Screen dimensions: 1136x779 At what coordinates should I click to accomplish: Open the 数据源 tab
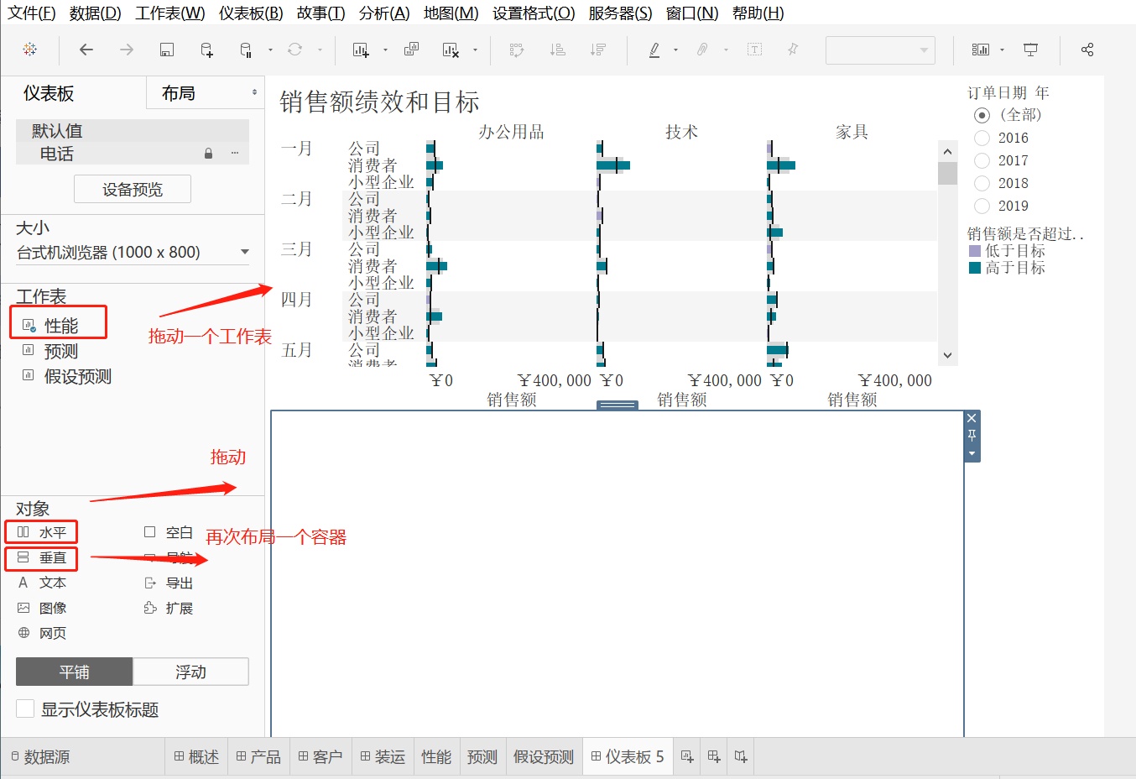(x=40, y=756)
